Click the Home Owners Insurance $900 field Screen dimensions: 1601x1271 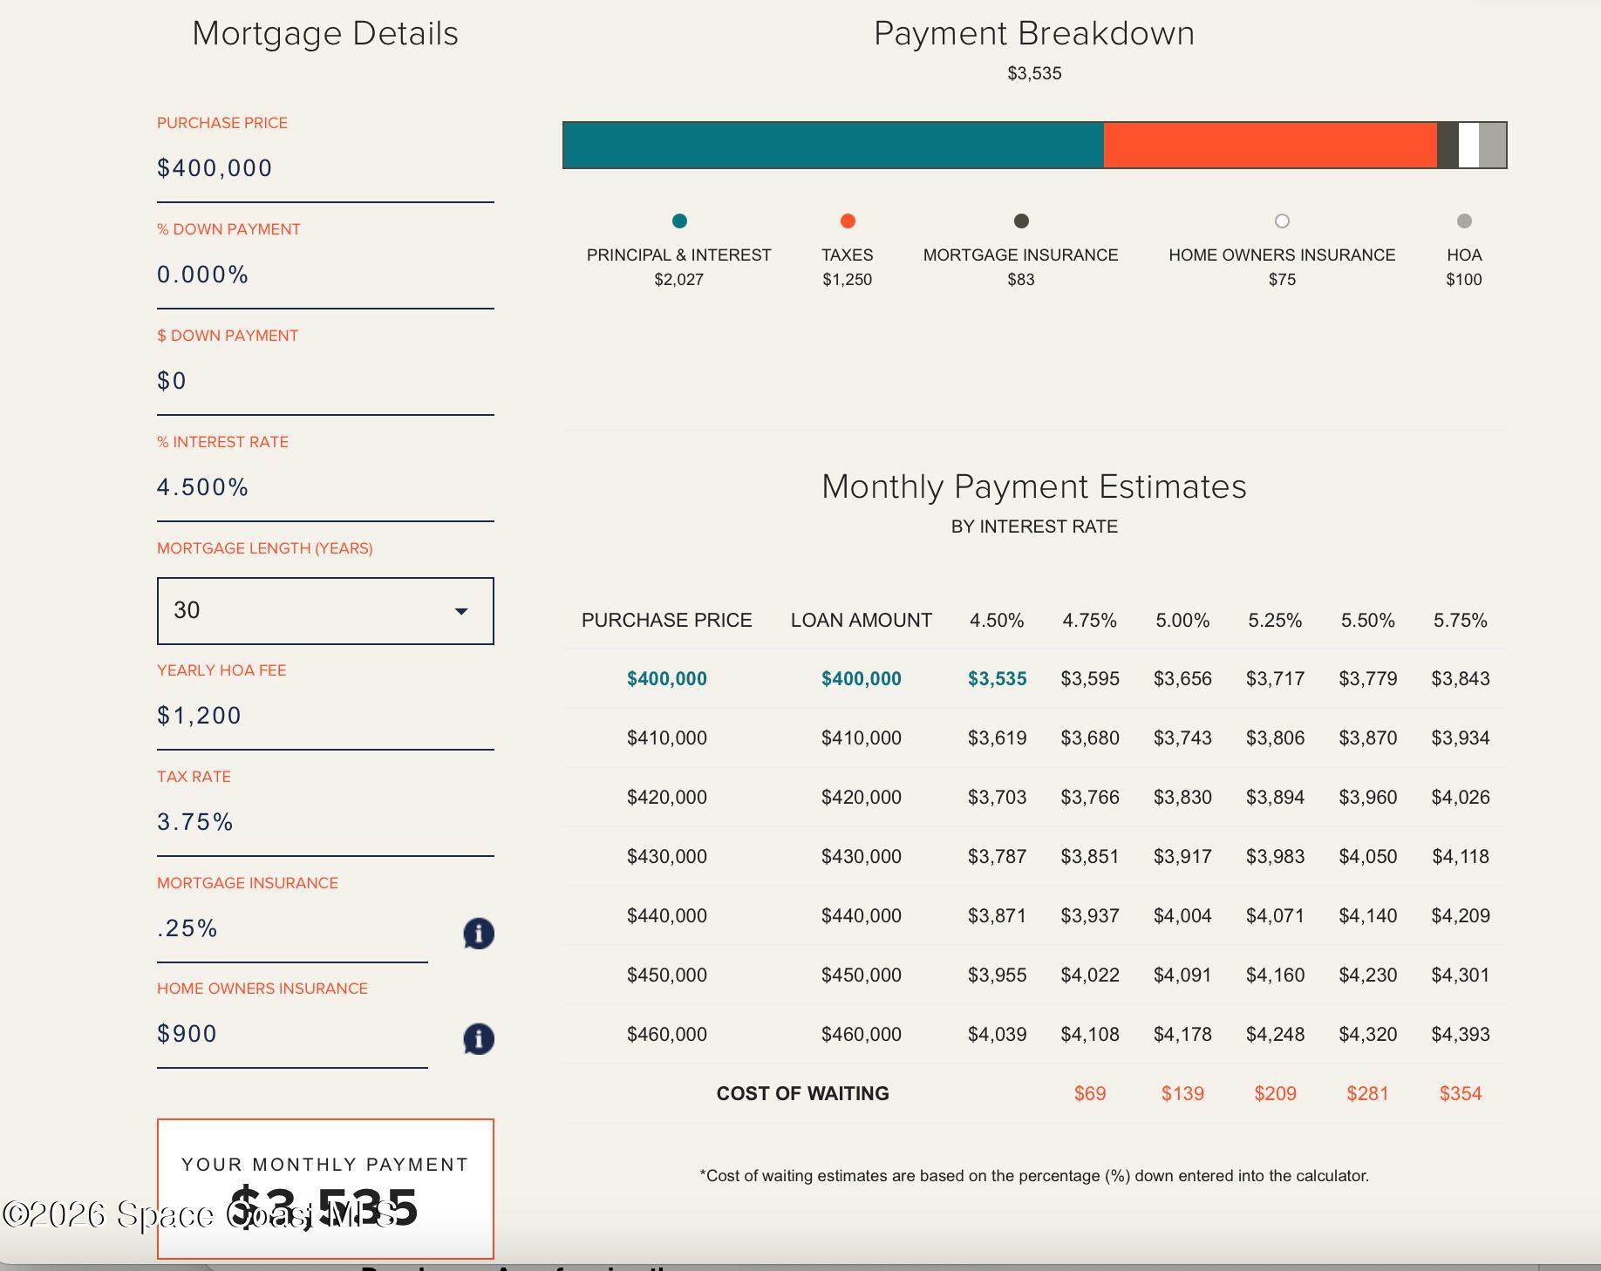[291, 1034]
